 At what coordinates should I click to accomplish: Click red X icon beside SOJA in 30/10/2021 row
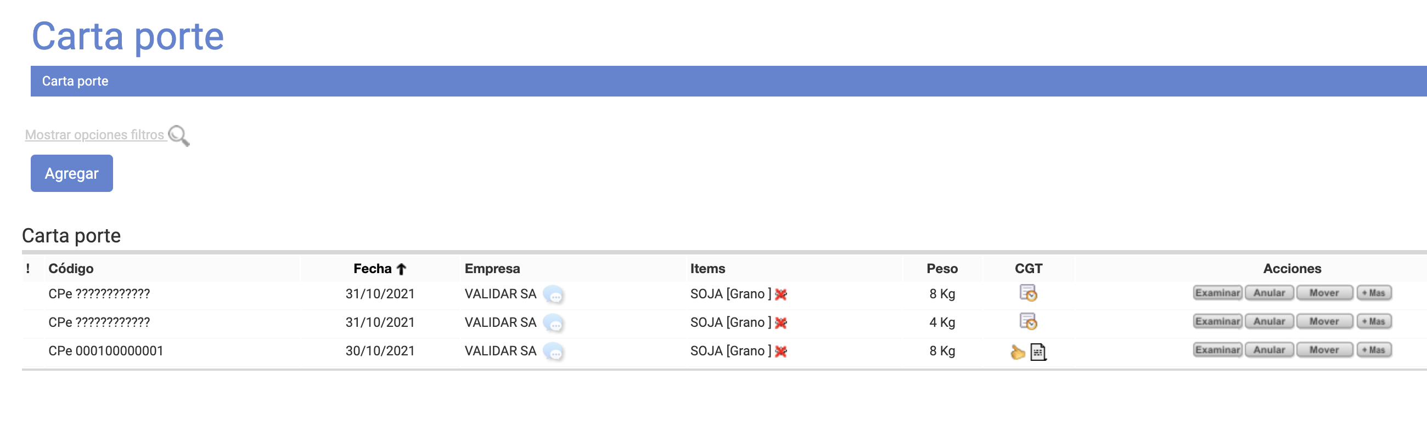point(781,352)
